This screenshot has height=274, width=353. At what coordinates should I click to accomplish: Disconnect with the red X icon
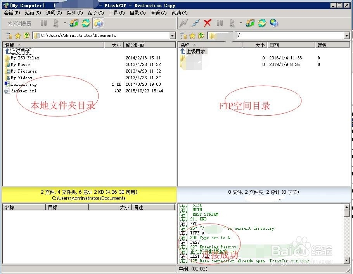pyautogui.click(x=208, y=23)
